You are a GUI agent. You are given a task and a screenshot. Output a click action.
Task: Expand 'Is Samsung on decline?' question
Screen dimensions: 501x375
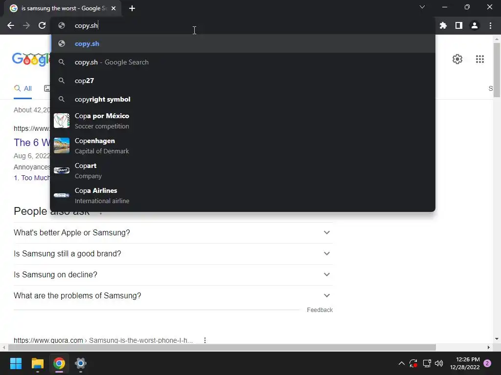(173, 275)
